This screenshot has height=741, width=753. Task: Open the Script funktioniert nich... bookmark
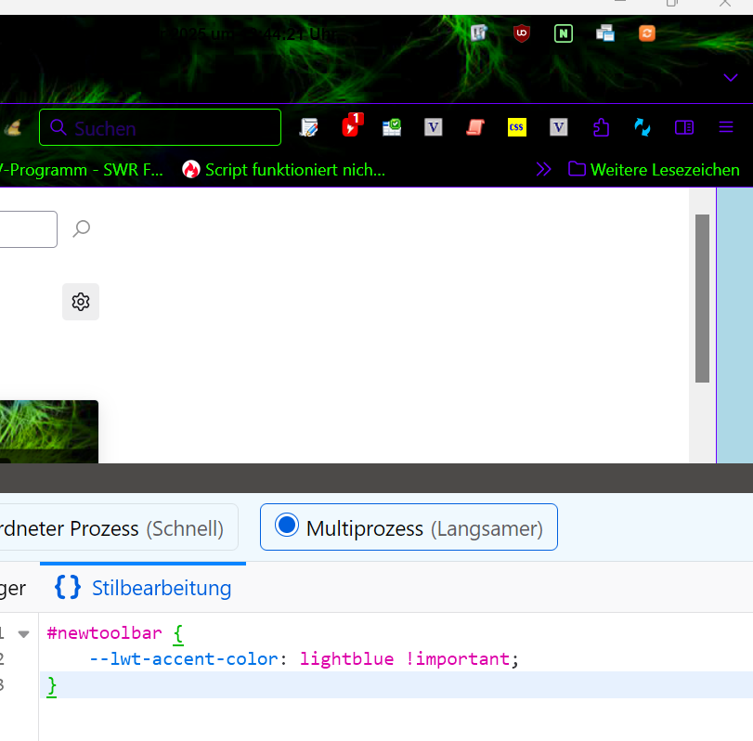[x=283, y=170]
